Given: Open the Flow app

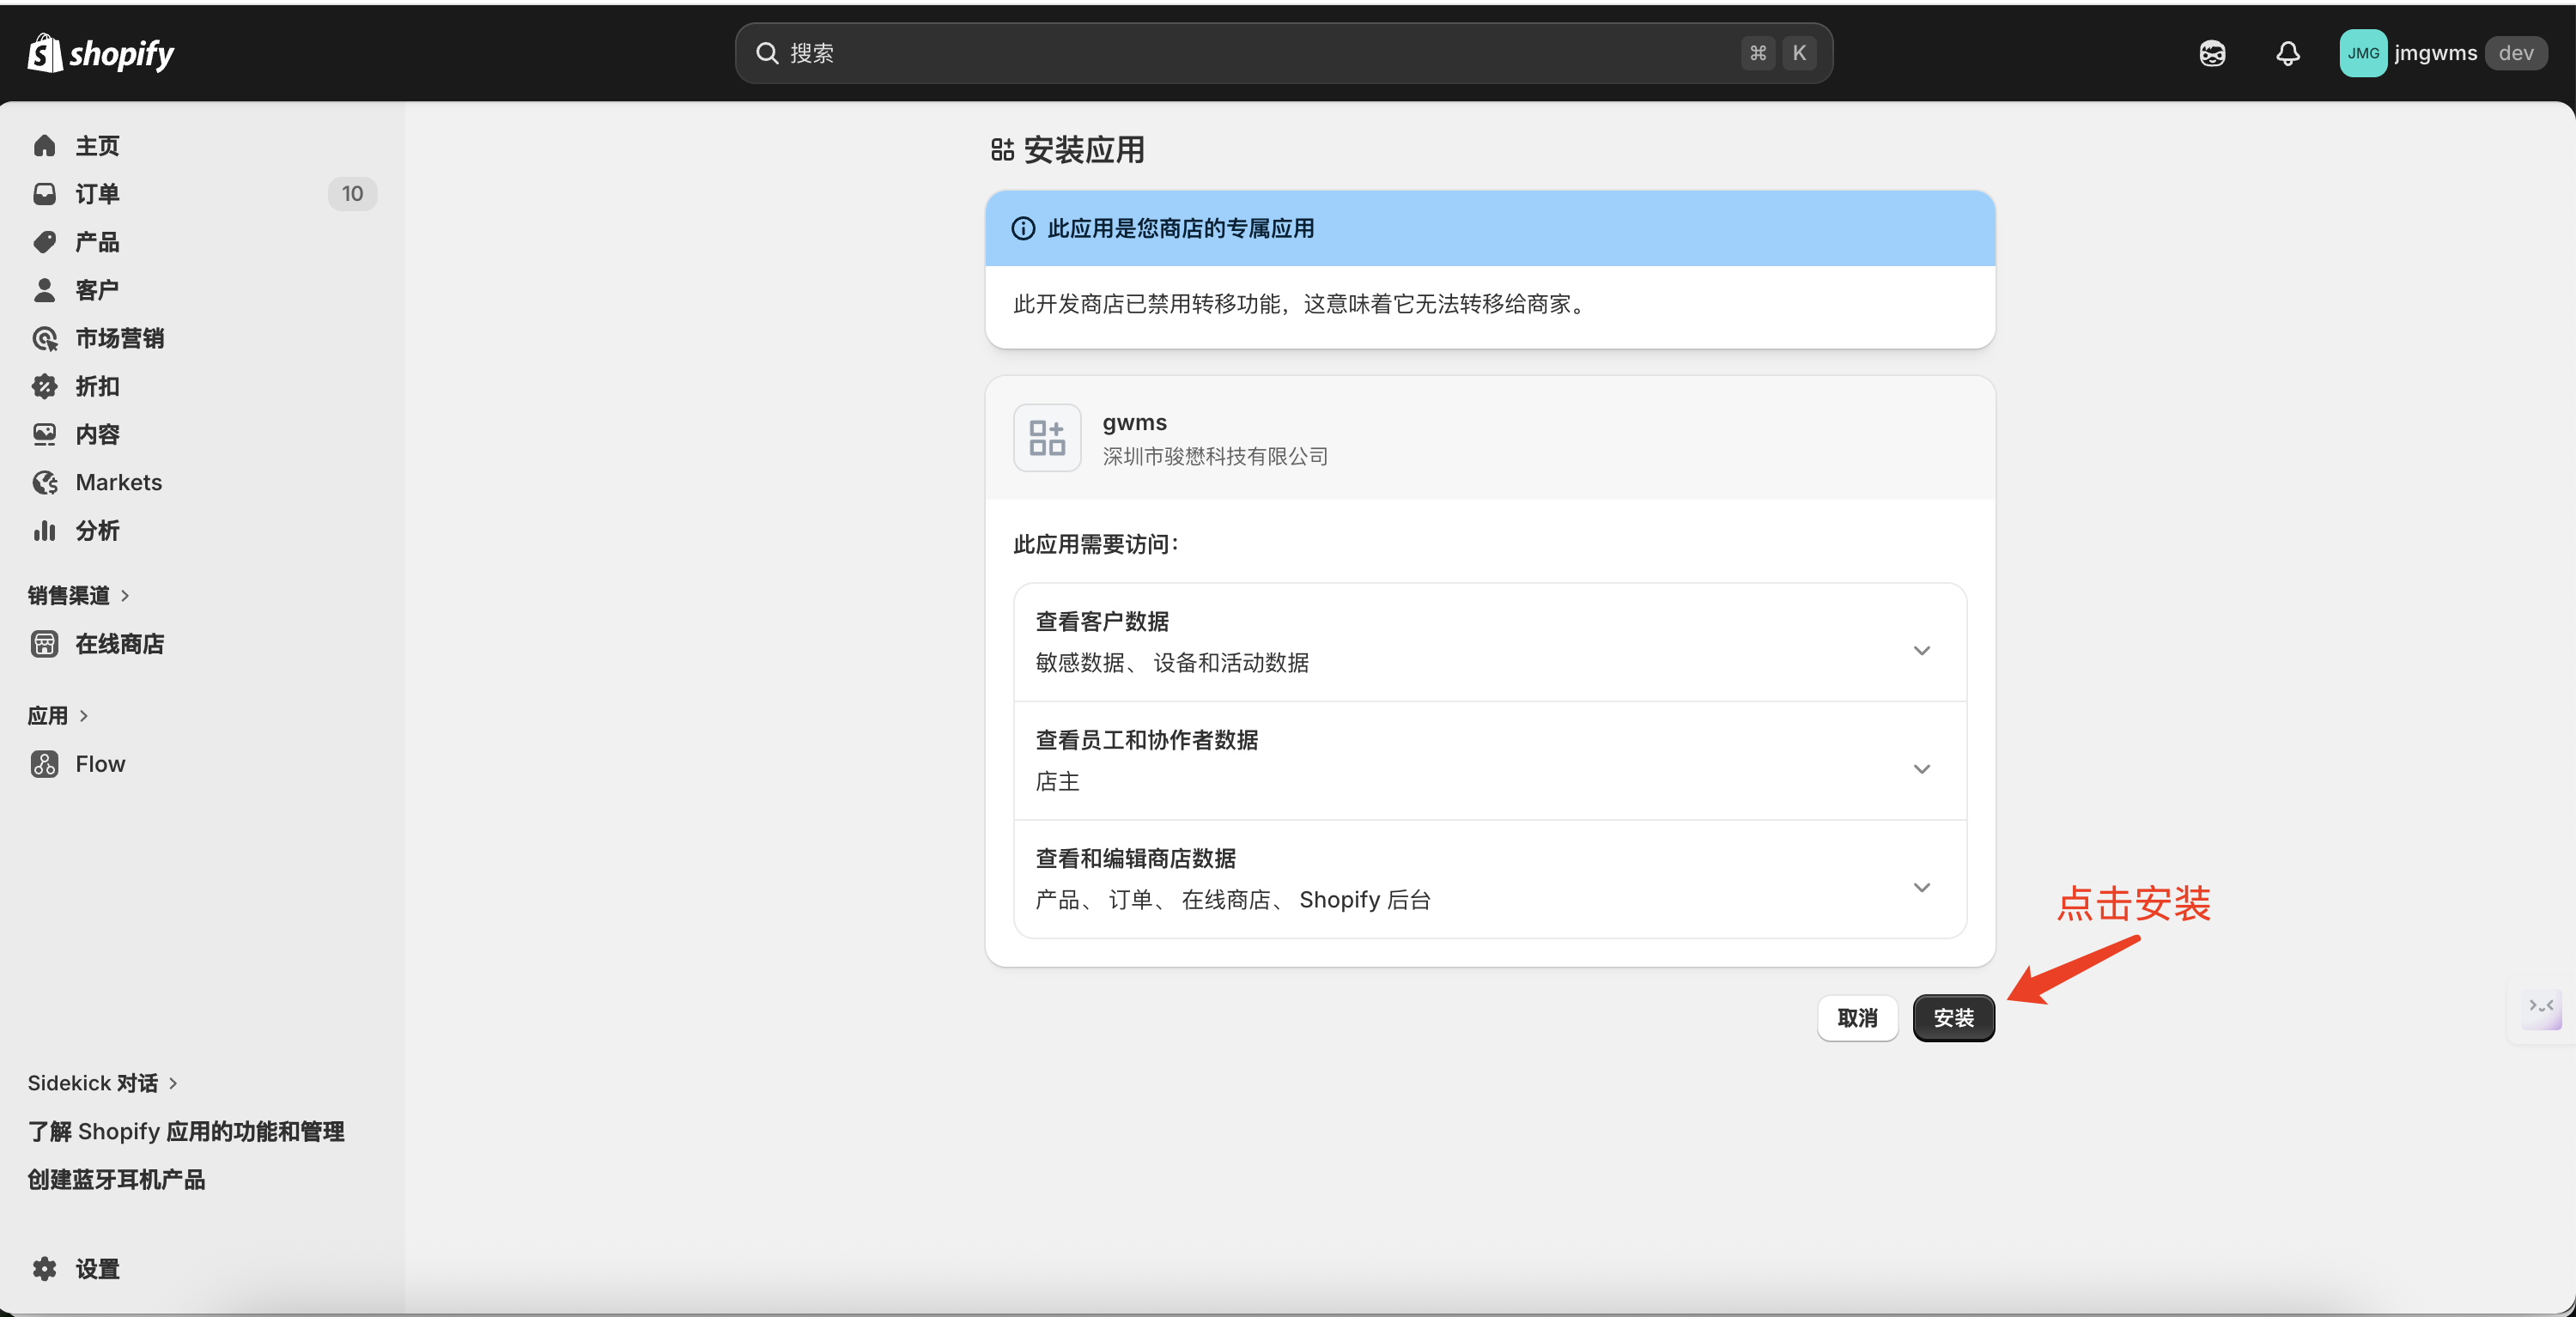Looking at the screenshot, I should point(100,764).
